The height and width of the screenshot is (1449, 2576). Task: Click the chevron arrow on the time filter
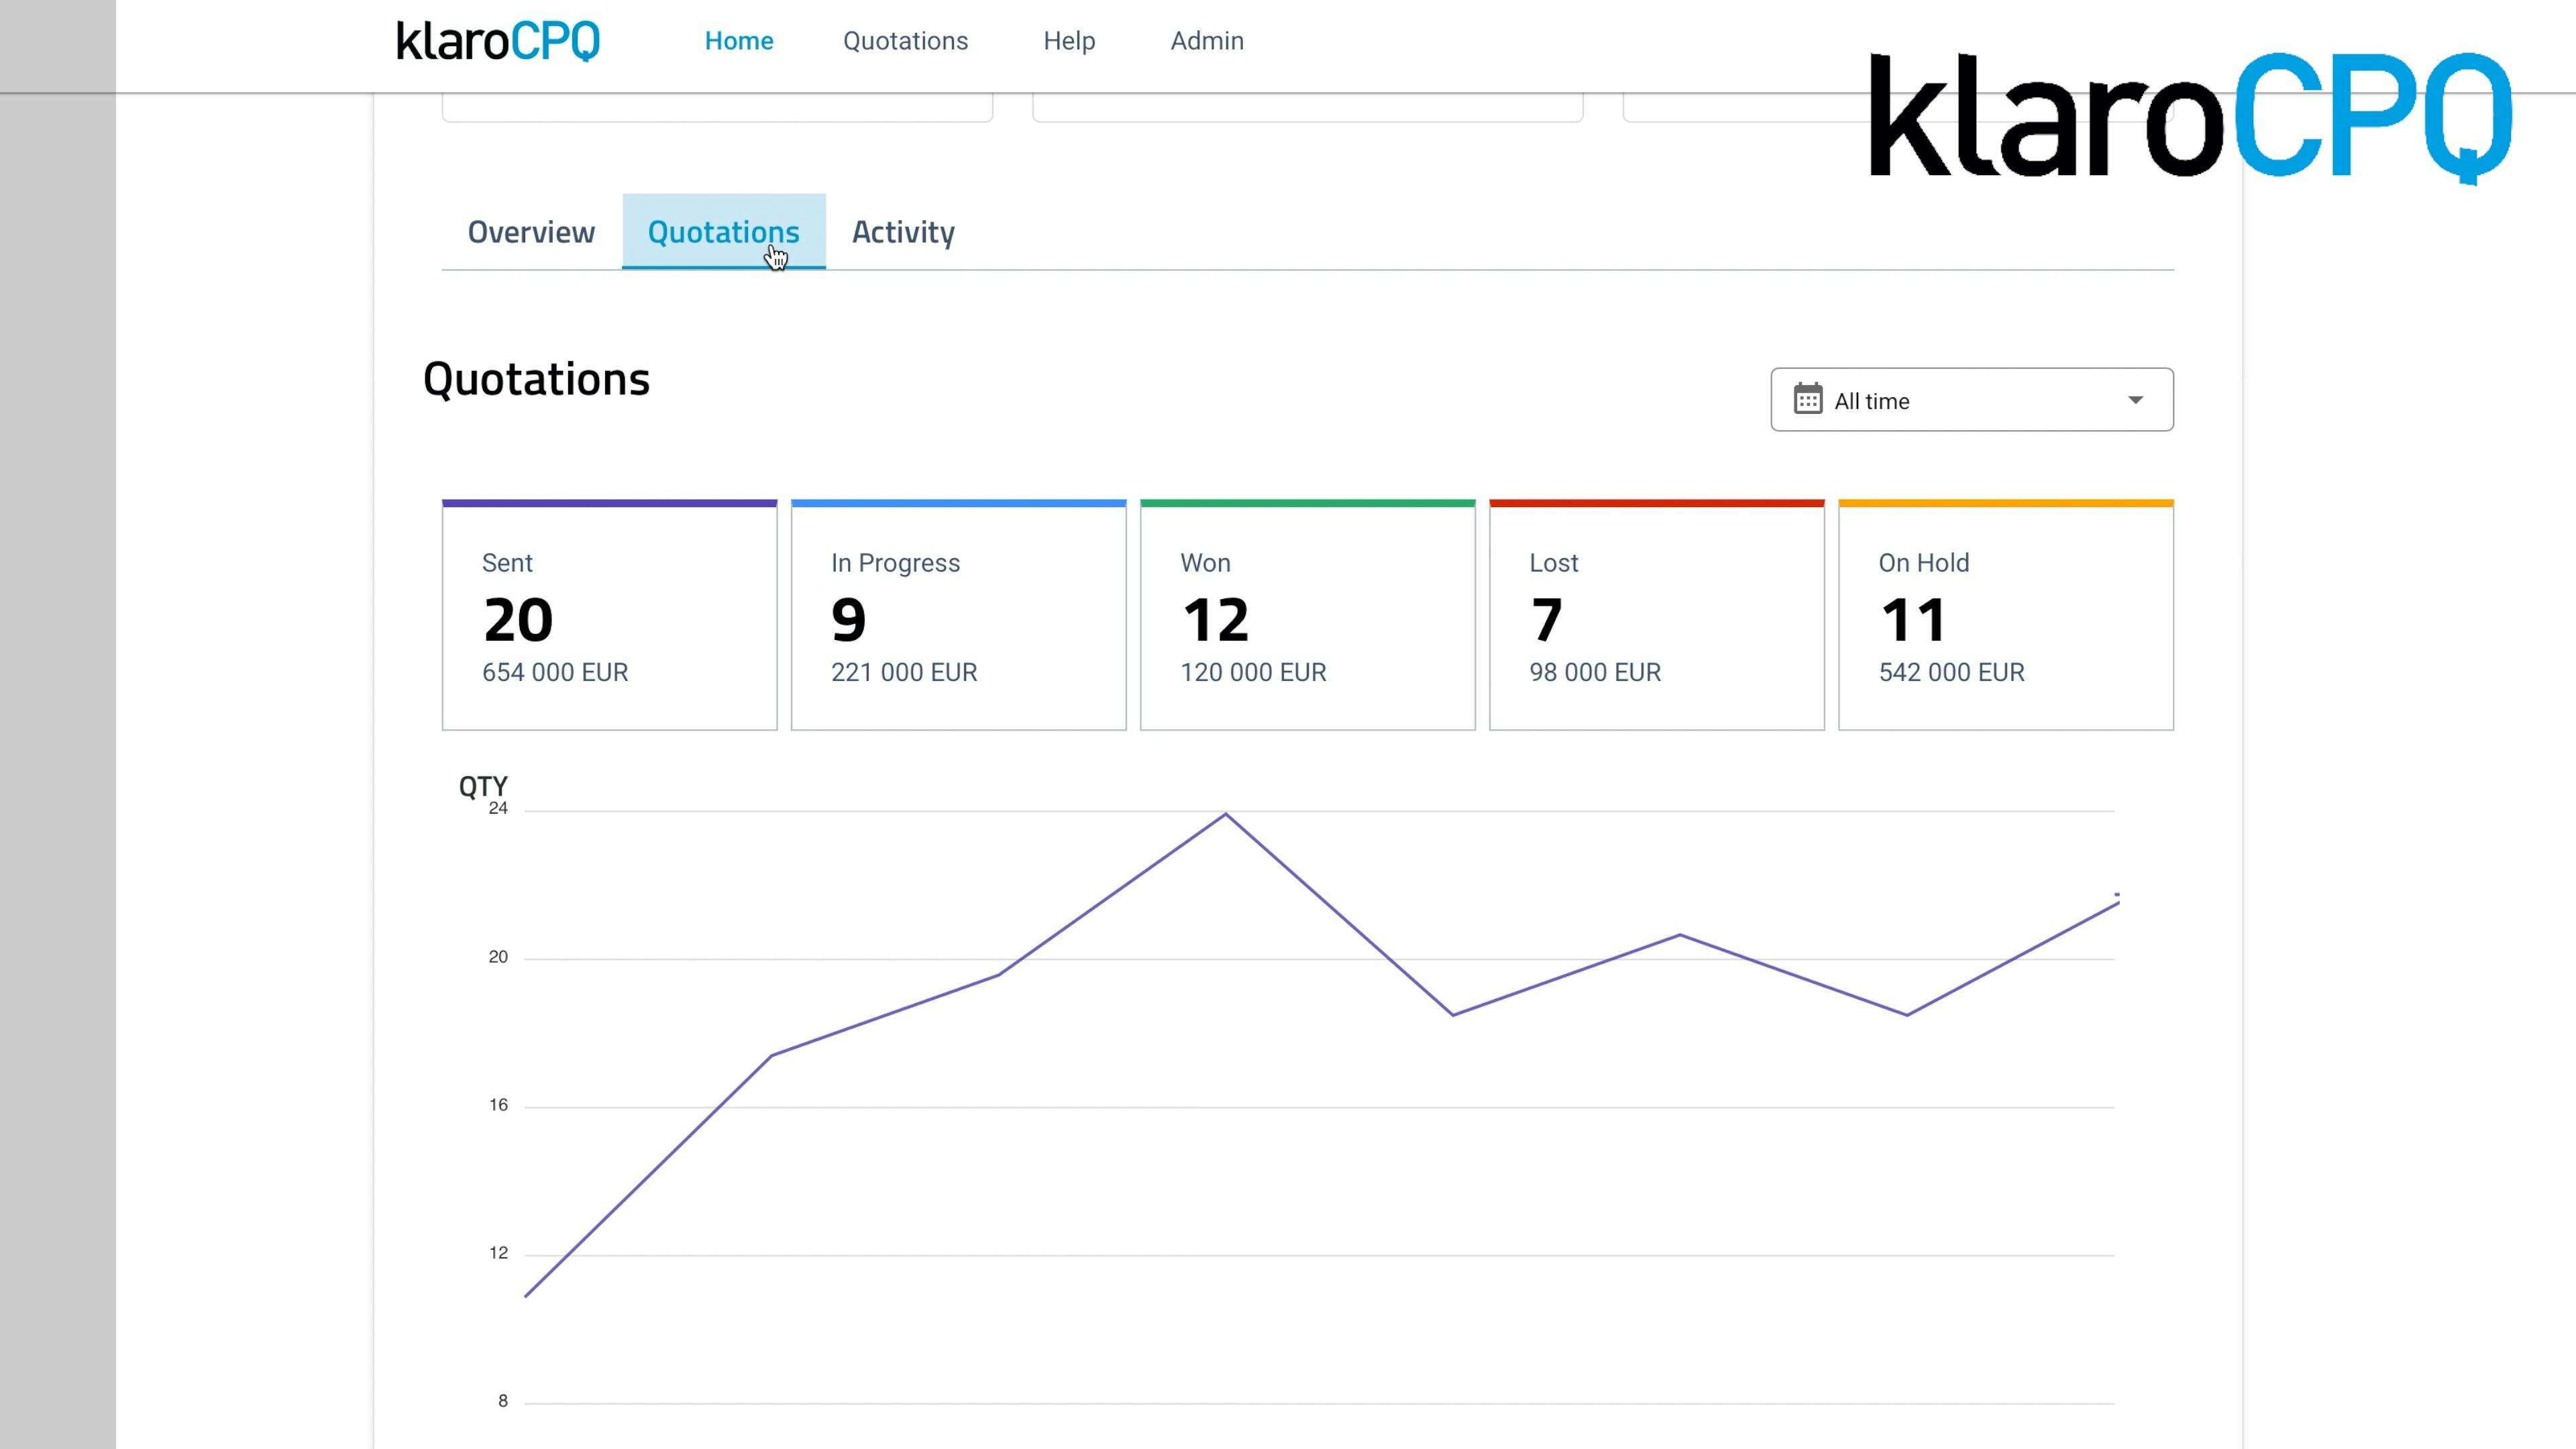(x=2136, y=400)
